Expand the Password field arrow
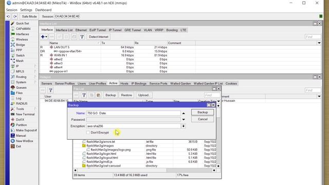Image resolution: width=329 pixels, height=185 pixels. 184,120
